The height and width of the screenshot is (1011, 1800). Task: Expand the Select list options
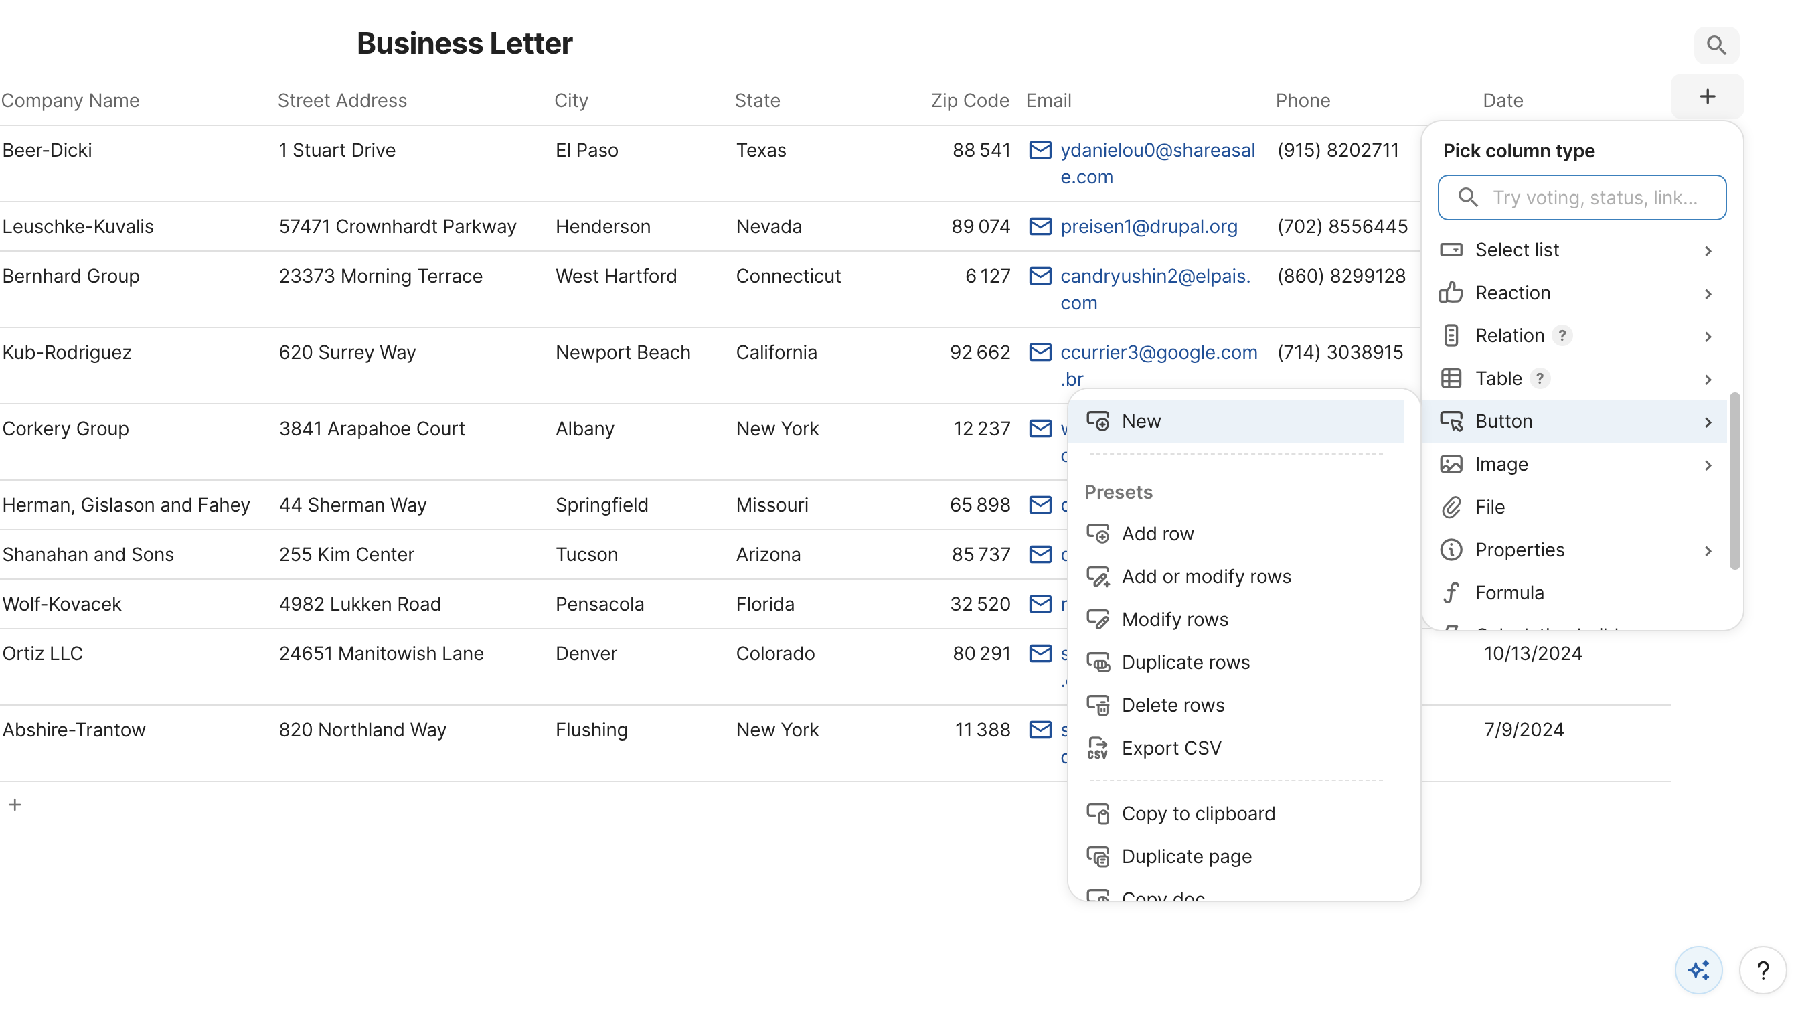click(1516, 250)
